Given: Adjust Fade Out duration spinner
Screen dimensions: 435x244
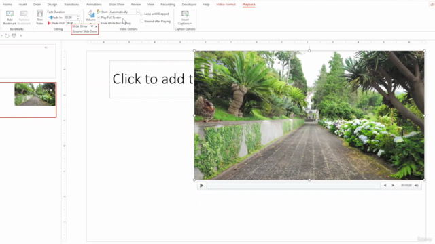Looking at the screenshot, I should coord(80,23).
